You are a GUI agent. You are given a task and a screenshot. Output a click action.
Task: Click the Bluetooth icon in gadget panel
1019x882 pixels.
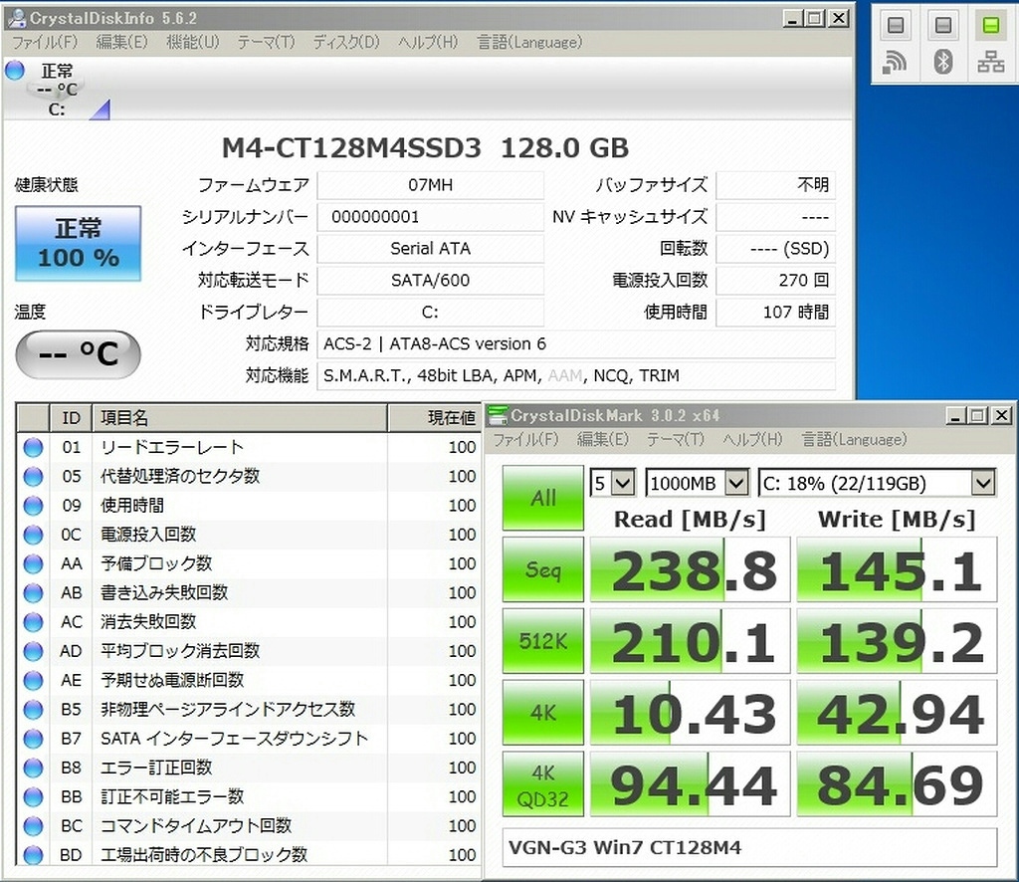tap(943, 63)
